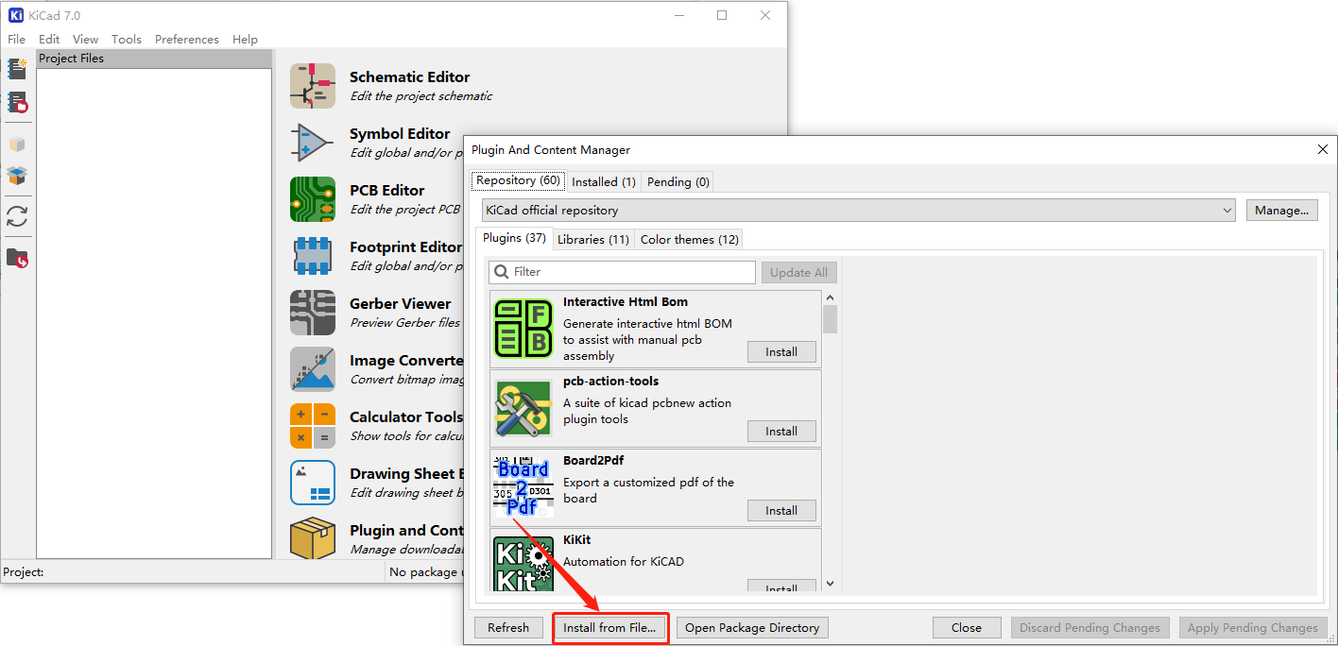Screen dimensions: 1338x646
Task: Switch to the Pending (0) tab
Action: coord(678,181)
